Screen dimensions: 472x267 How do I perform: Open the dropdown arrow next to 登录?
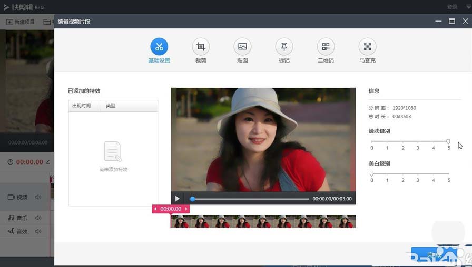pyautogui.click(x=469, y=7)
